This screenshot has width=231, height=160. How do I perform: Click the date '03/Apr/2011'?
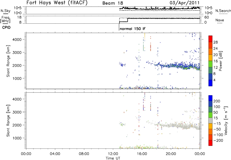click(x=185, y=3)
